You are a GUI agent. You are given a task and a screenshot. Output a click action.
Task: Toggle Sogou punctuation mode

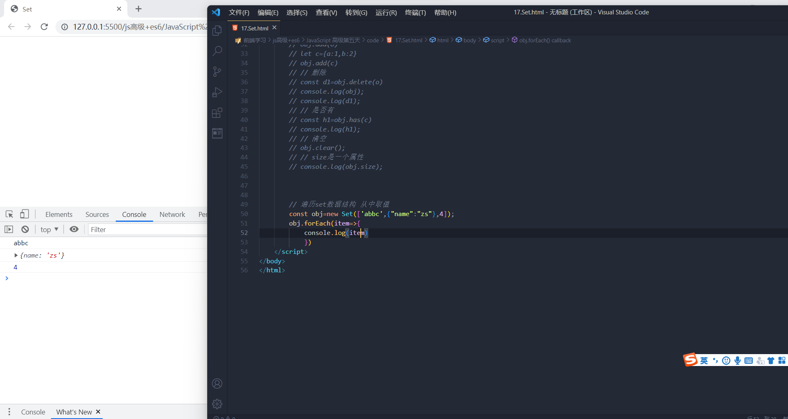tap(715, 361)
